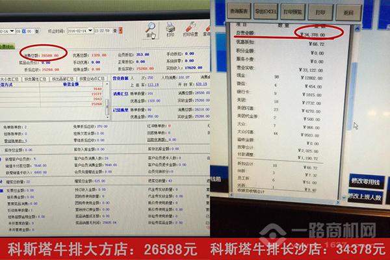The width and height of the screenshot is (390, 260).
Task: Click the payment table scrollbar up arrow
Action: (x=107, y=84)
